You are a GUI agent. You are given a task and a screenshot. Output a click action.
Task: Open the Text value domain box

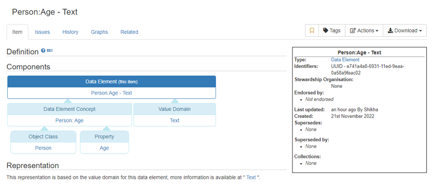coord(175,121)
